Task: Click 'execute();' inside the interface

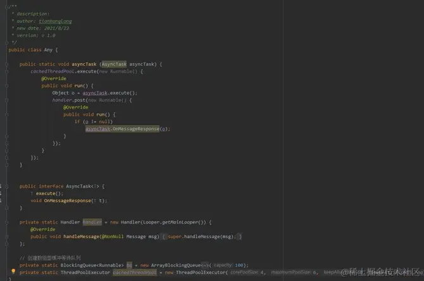Action: 49,193
